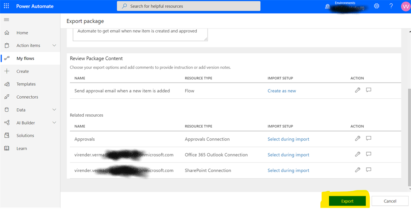This screenshot has width=411, height=211.
Task: Click comment icon for Approvals row
Action: coord(368,138)
